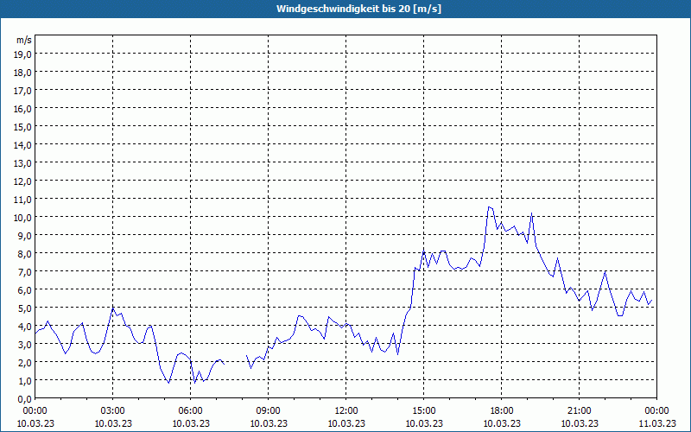Viewport: 691px width, 432px height.
Task: Click the 21:00 time axis label
Action: click(x=579, y=410)
